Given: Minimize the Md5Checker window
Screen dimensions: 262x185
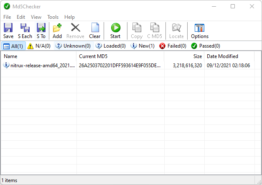Looking at the screenshot, I should point(214,7).
